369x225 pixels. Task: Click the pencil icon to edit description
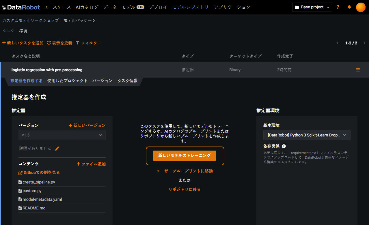(x=57, y=149)
